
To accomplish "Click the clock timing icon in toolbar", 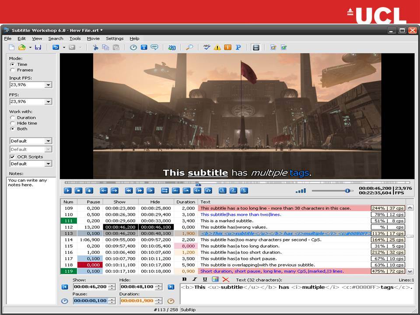I will tap(133, 48).
